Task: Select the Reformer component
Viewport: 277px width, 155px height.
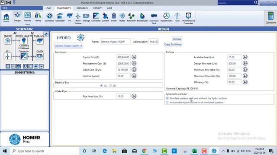Action: click(x=131, y=17)
